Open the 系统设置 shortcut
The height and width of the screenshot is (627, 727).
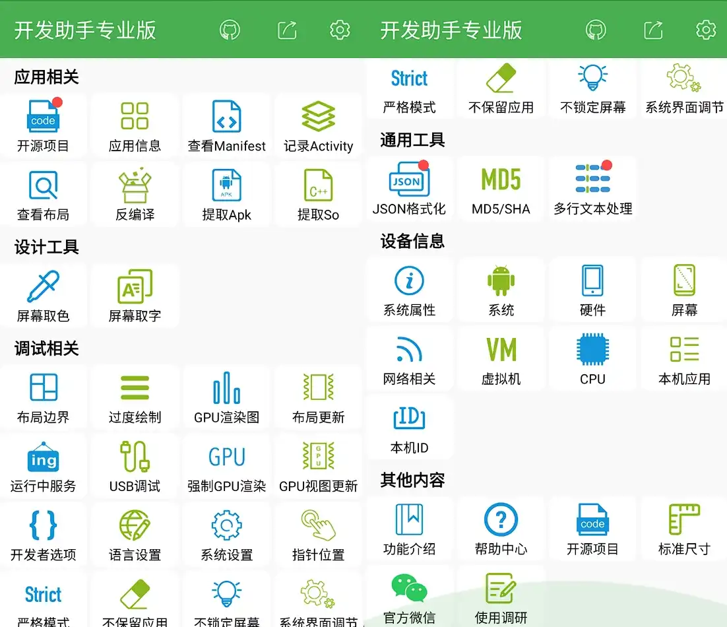click(227, 535)
